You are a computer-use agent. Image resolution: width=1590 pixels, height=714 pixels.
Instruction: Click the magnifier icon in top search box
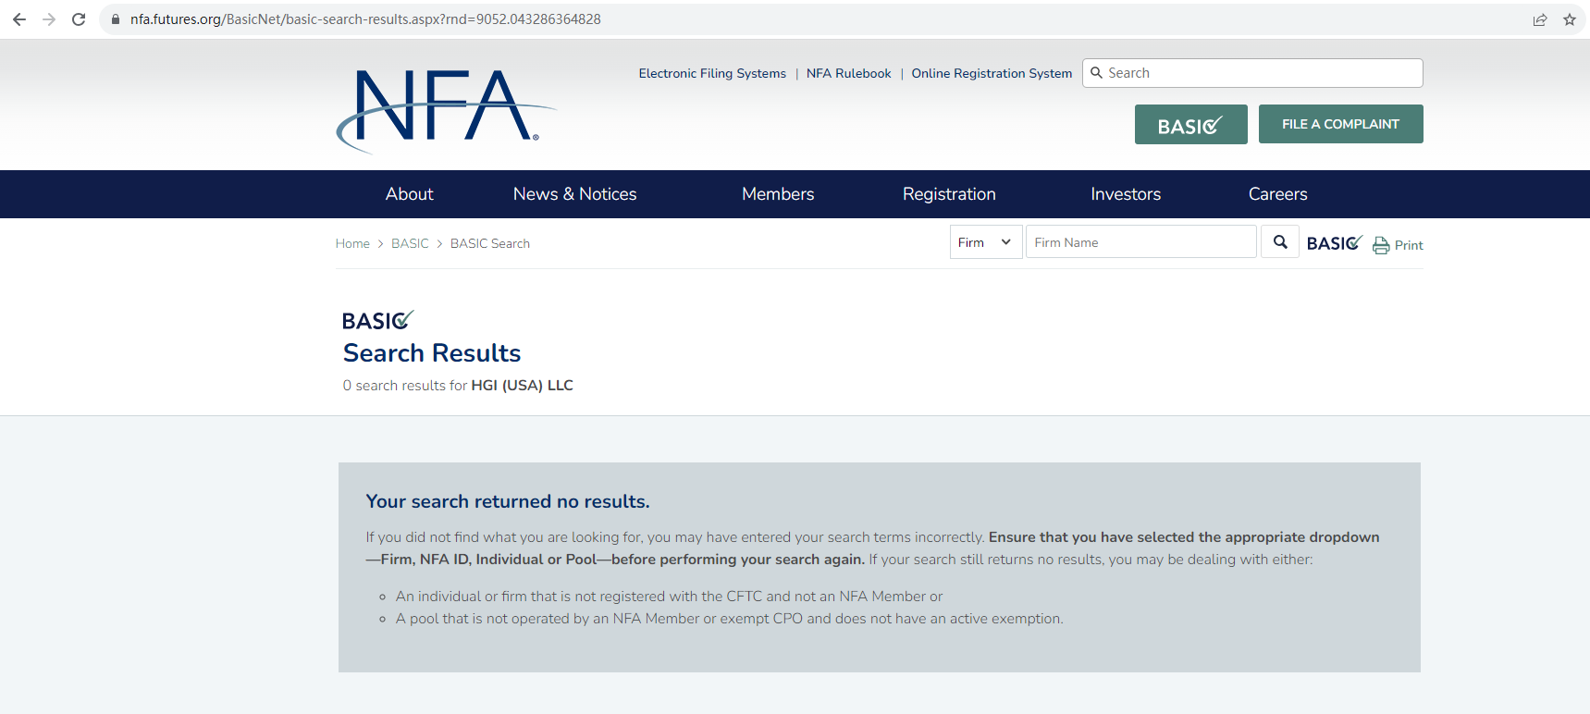(x=1097, y=73)
